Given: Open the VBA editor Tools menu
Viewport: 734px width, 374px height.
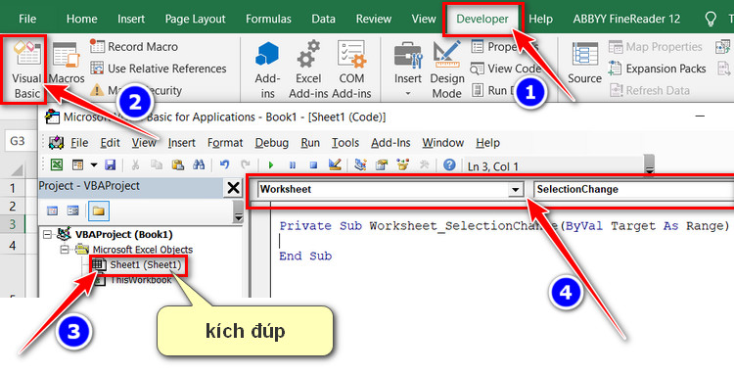Looking at the screenshot, I should tap(345, 142).
